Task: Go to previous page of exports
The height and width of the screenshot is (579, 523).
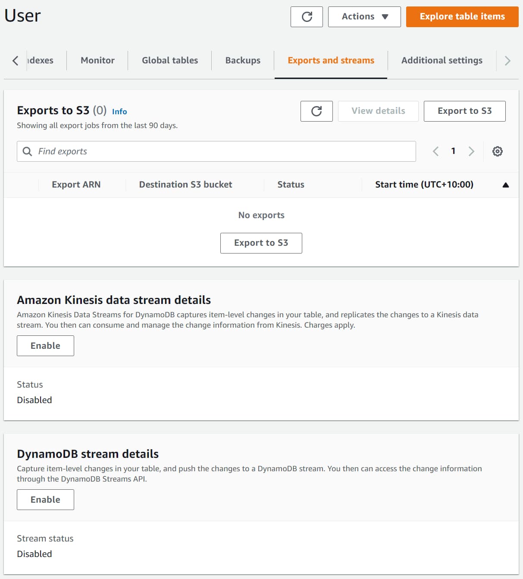Action: tap(435, 151)
